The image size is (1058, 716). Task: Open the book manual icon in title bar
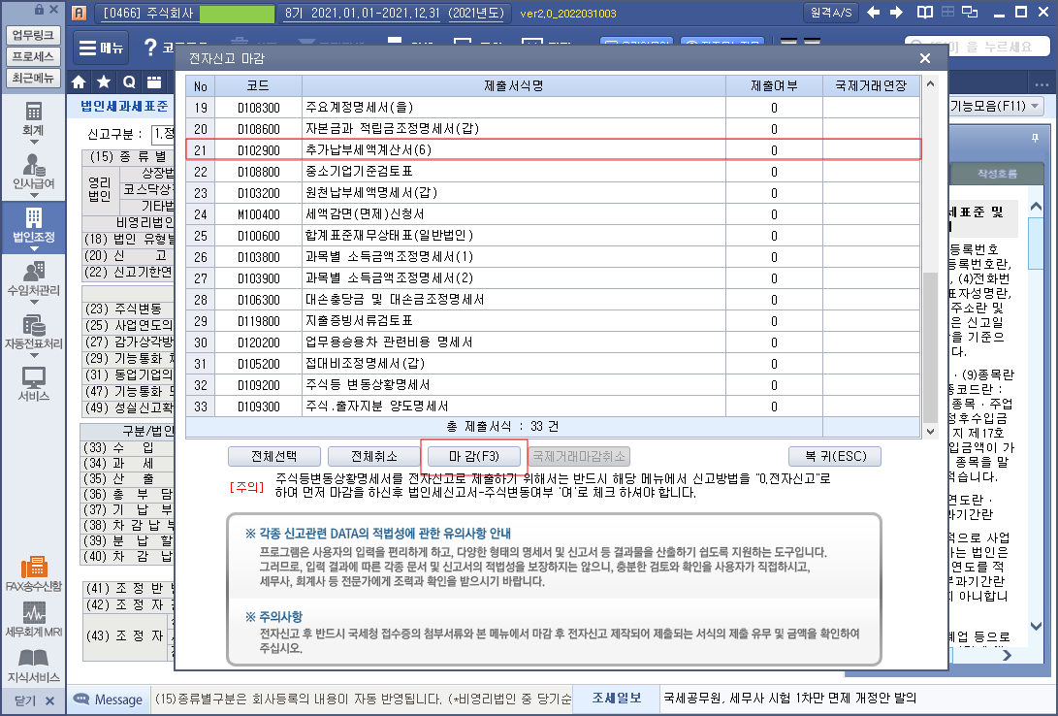click(x=925, y=13)
